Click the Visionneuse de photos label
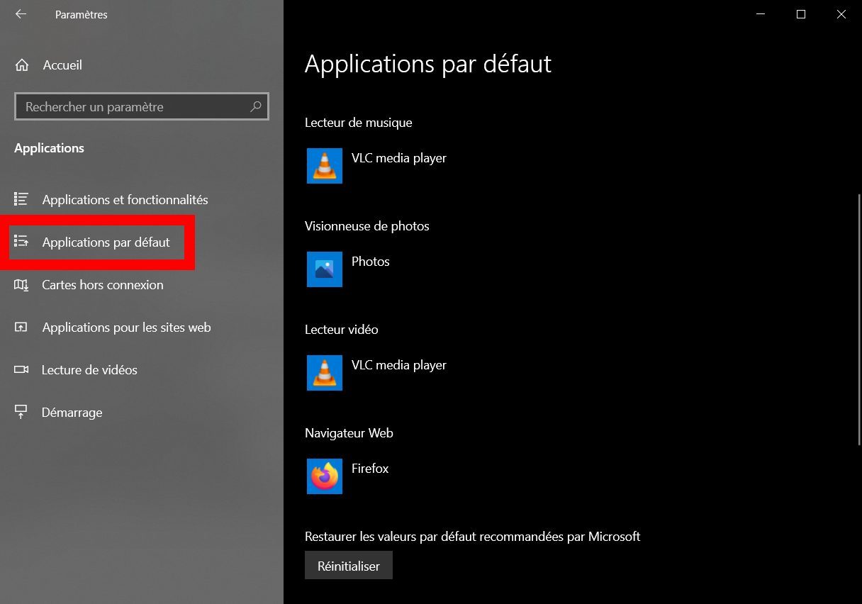Screen dimensions: 862x604 click(367, 226)
